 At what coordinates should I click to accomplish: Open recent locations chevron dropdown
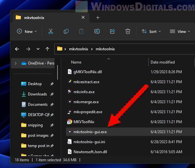38,49
